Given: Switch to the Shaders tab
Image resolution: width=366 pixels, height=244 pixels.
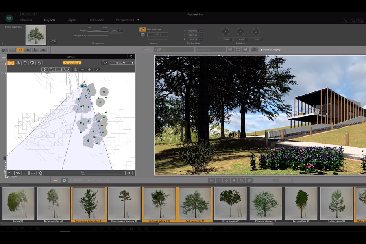Looking at the screenshot, I should pos(26,20).
